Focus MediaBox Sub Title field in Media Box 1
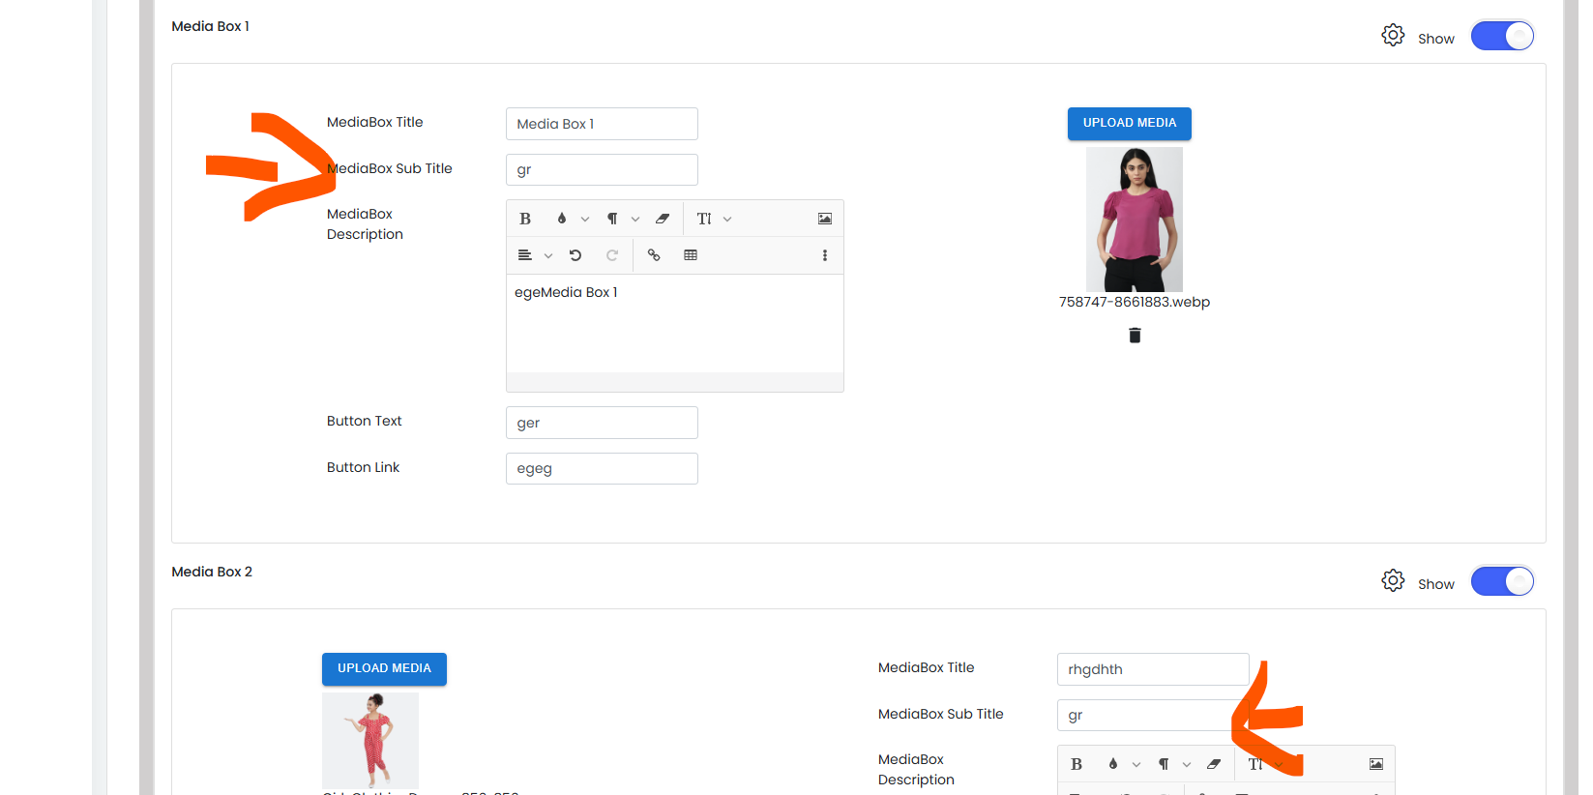Image resolution: width=1593 pixels, height=795 pixels. tap(602, 169)
